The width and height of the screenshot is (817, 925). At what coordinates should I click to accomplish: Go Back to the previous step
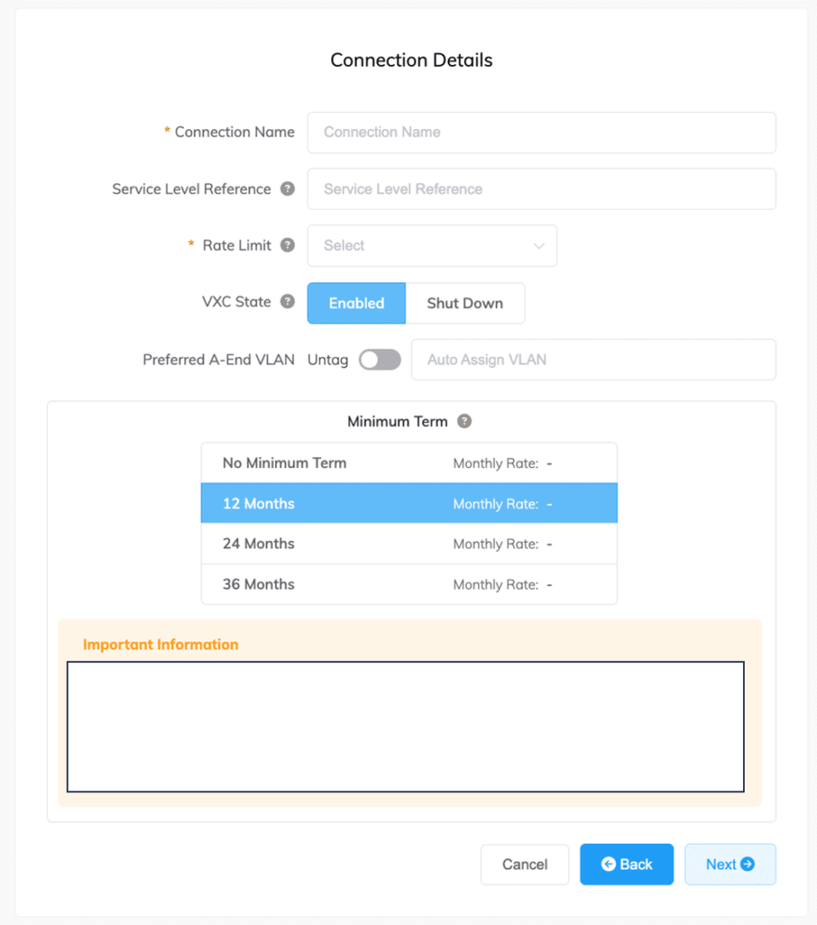click(627, 864)
